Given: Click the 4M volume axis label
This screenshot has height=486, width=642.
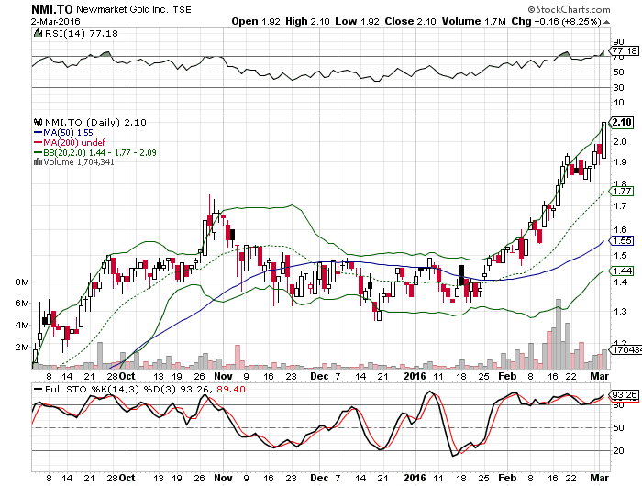Looking at the screenshot, I should [22, 326].
